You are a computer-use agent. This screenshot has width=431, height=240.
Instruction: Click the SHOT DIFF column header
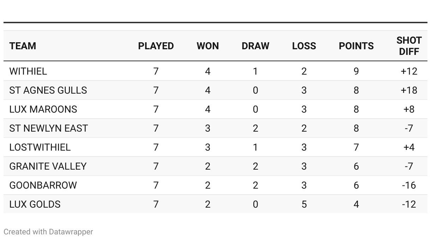click(x=409, y=46)
